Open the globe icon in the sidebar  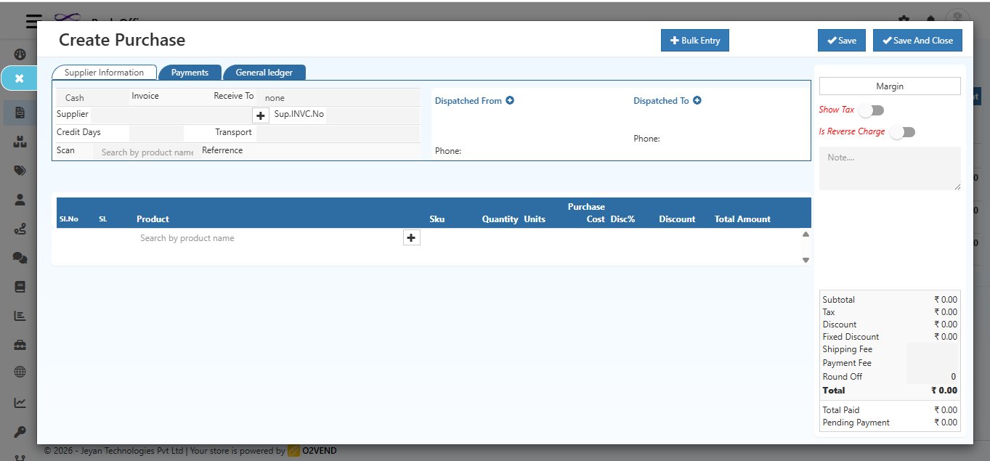pyautogui.click(x=20, y=372)
